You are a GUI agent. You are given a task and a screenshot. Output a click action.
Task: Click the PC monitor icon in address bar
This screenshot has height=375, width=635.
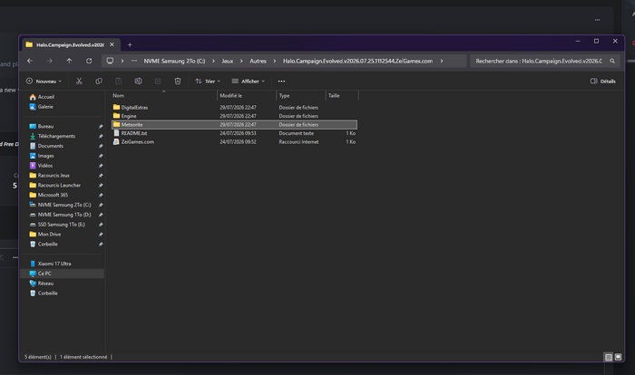(110, 61)
